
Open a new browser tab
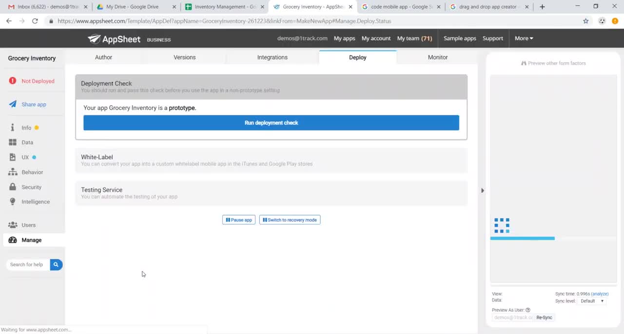tap(542, 7)
